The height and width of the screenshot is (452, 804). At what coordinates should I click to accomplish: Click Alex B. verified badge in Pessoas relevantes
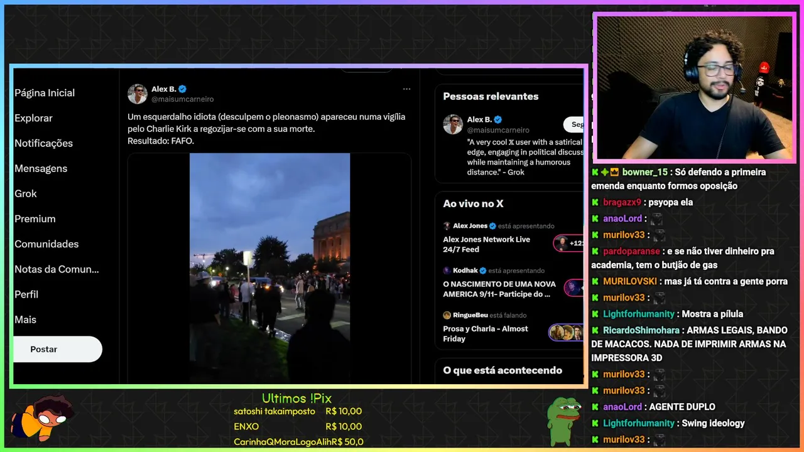point(498,119)
